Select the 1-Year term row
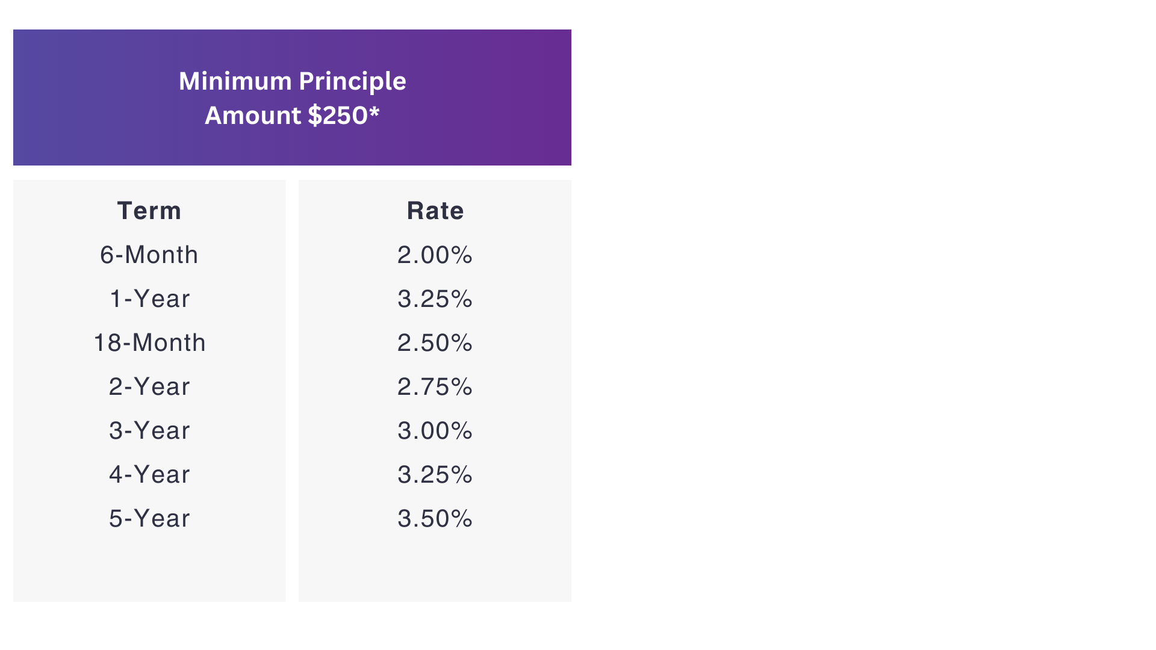The image size is (1156, 650). [149, 299]
